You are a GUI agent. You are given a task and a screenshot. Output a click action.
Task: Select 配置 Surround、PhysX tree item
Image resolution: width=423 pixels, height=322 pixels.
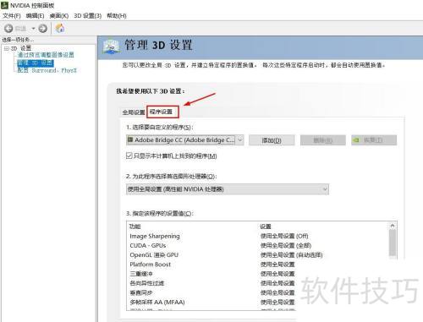click(x=47, y=70)
